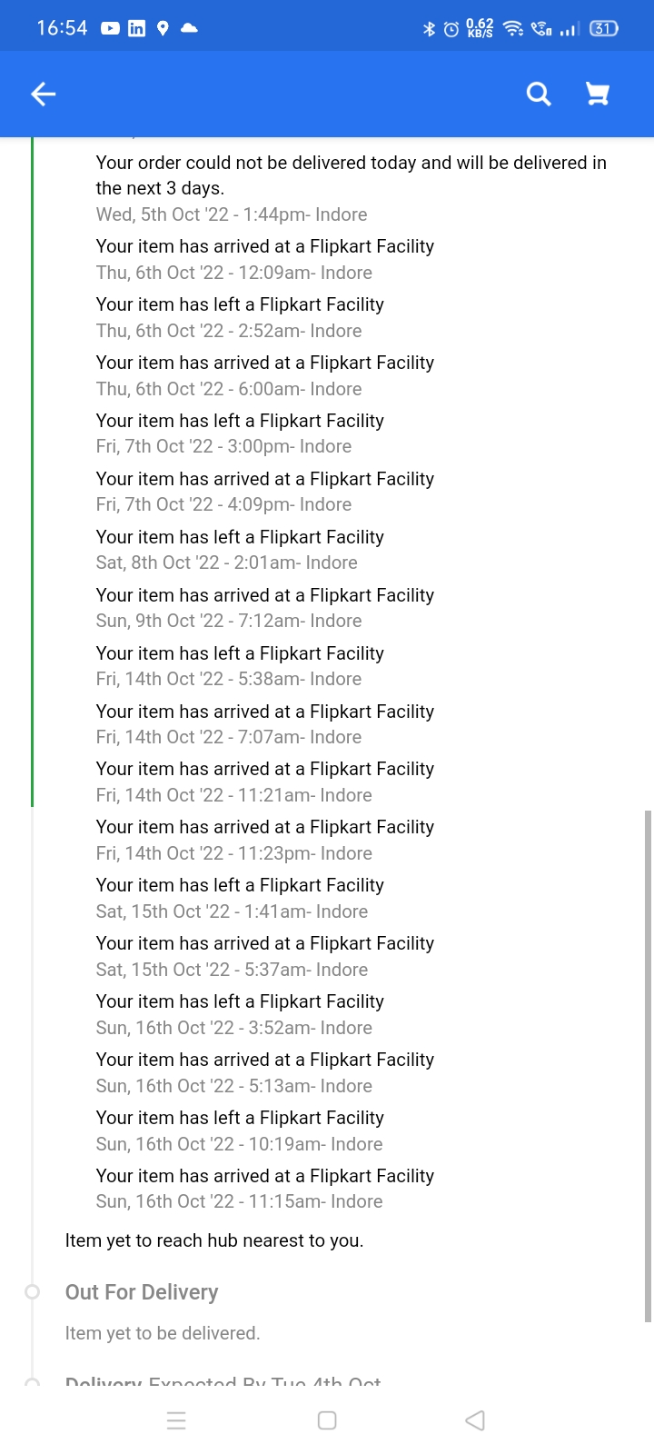
Task: Tap the 'could not be delivered today' message
Action: point(351,175)
